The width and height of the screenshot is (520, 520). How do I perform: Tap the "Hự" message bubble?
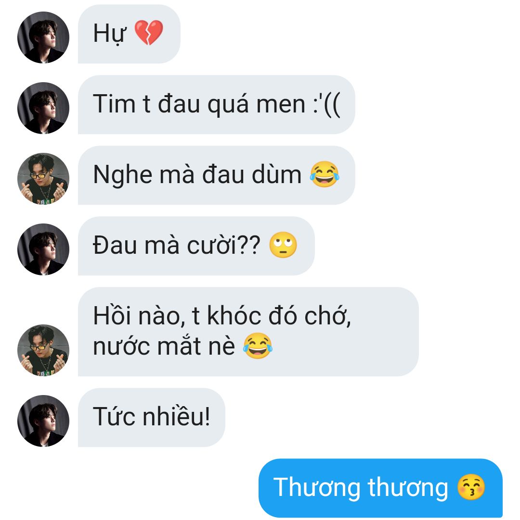[x=129, y=34]
